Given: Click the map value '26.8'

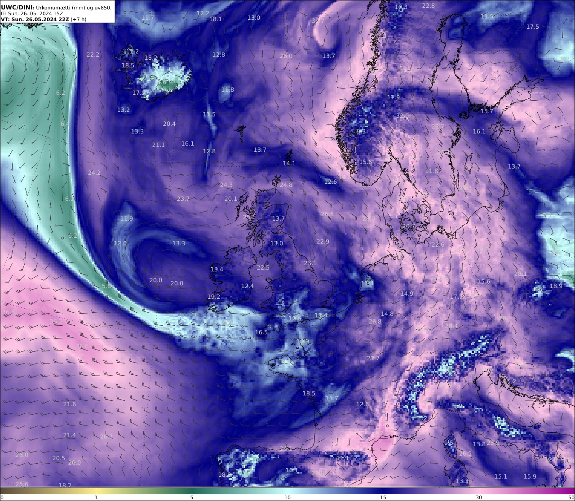Looking at the screenshot, I should (375, 322).
